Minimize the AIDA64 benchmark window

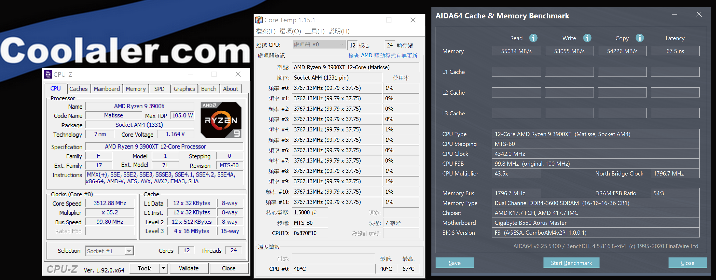click(674, 15)
